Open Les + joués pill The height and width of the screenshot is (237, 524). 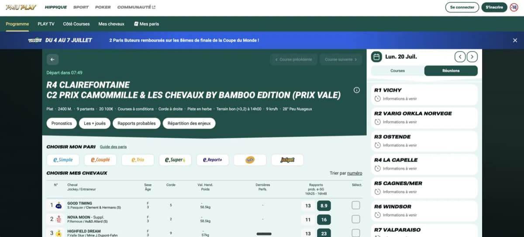95,123
